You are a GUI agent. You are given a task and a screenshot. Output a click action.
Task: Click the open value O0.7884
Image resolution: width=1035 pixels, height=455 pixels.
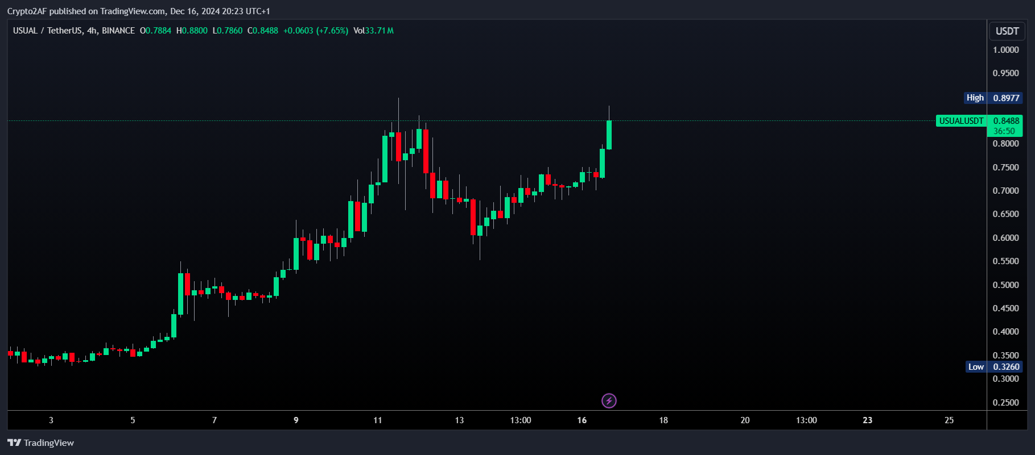[x=155, y=31]
